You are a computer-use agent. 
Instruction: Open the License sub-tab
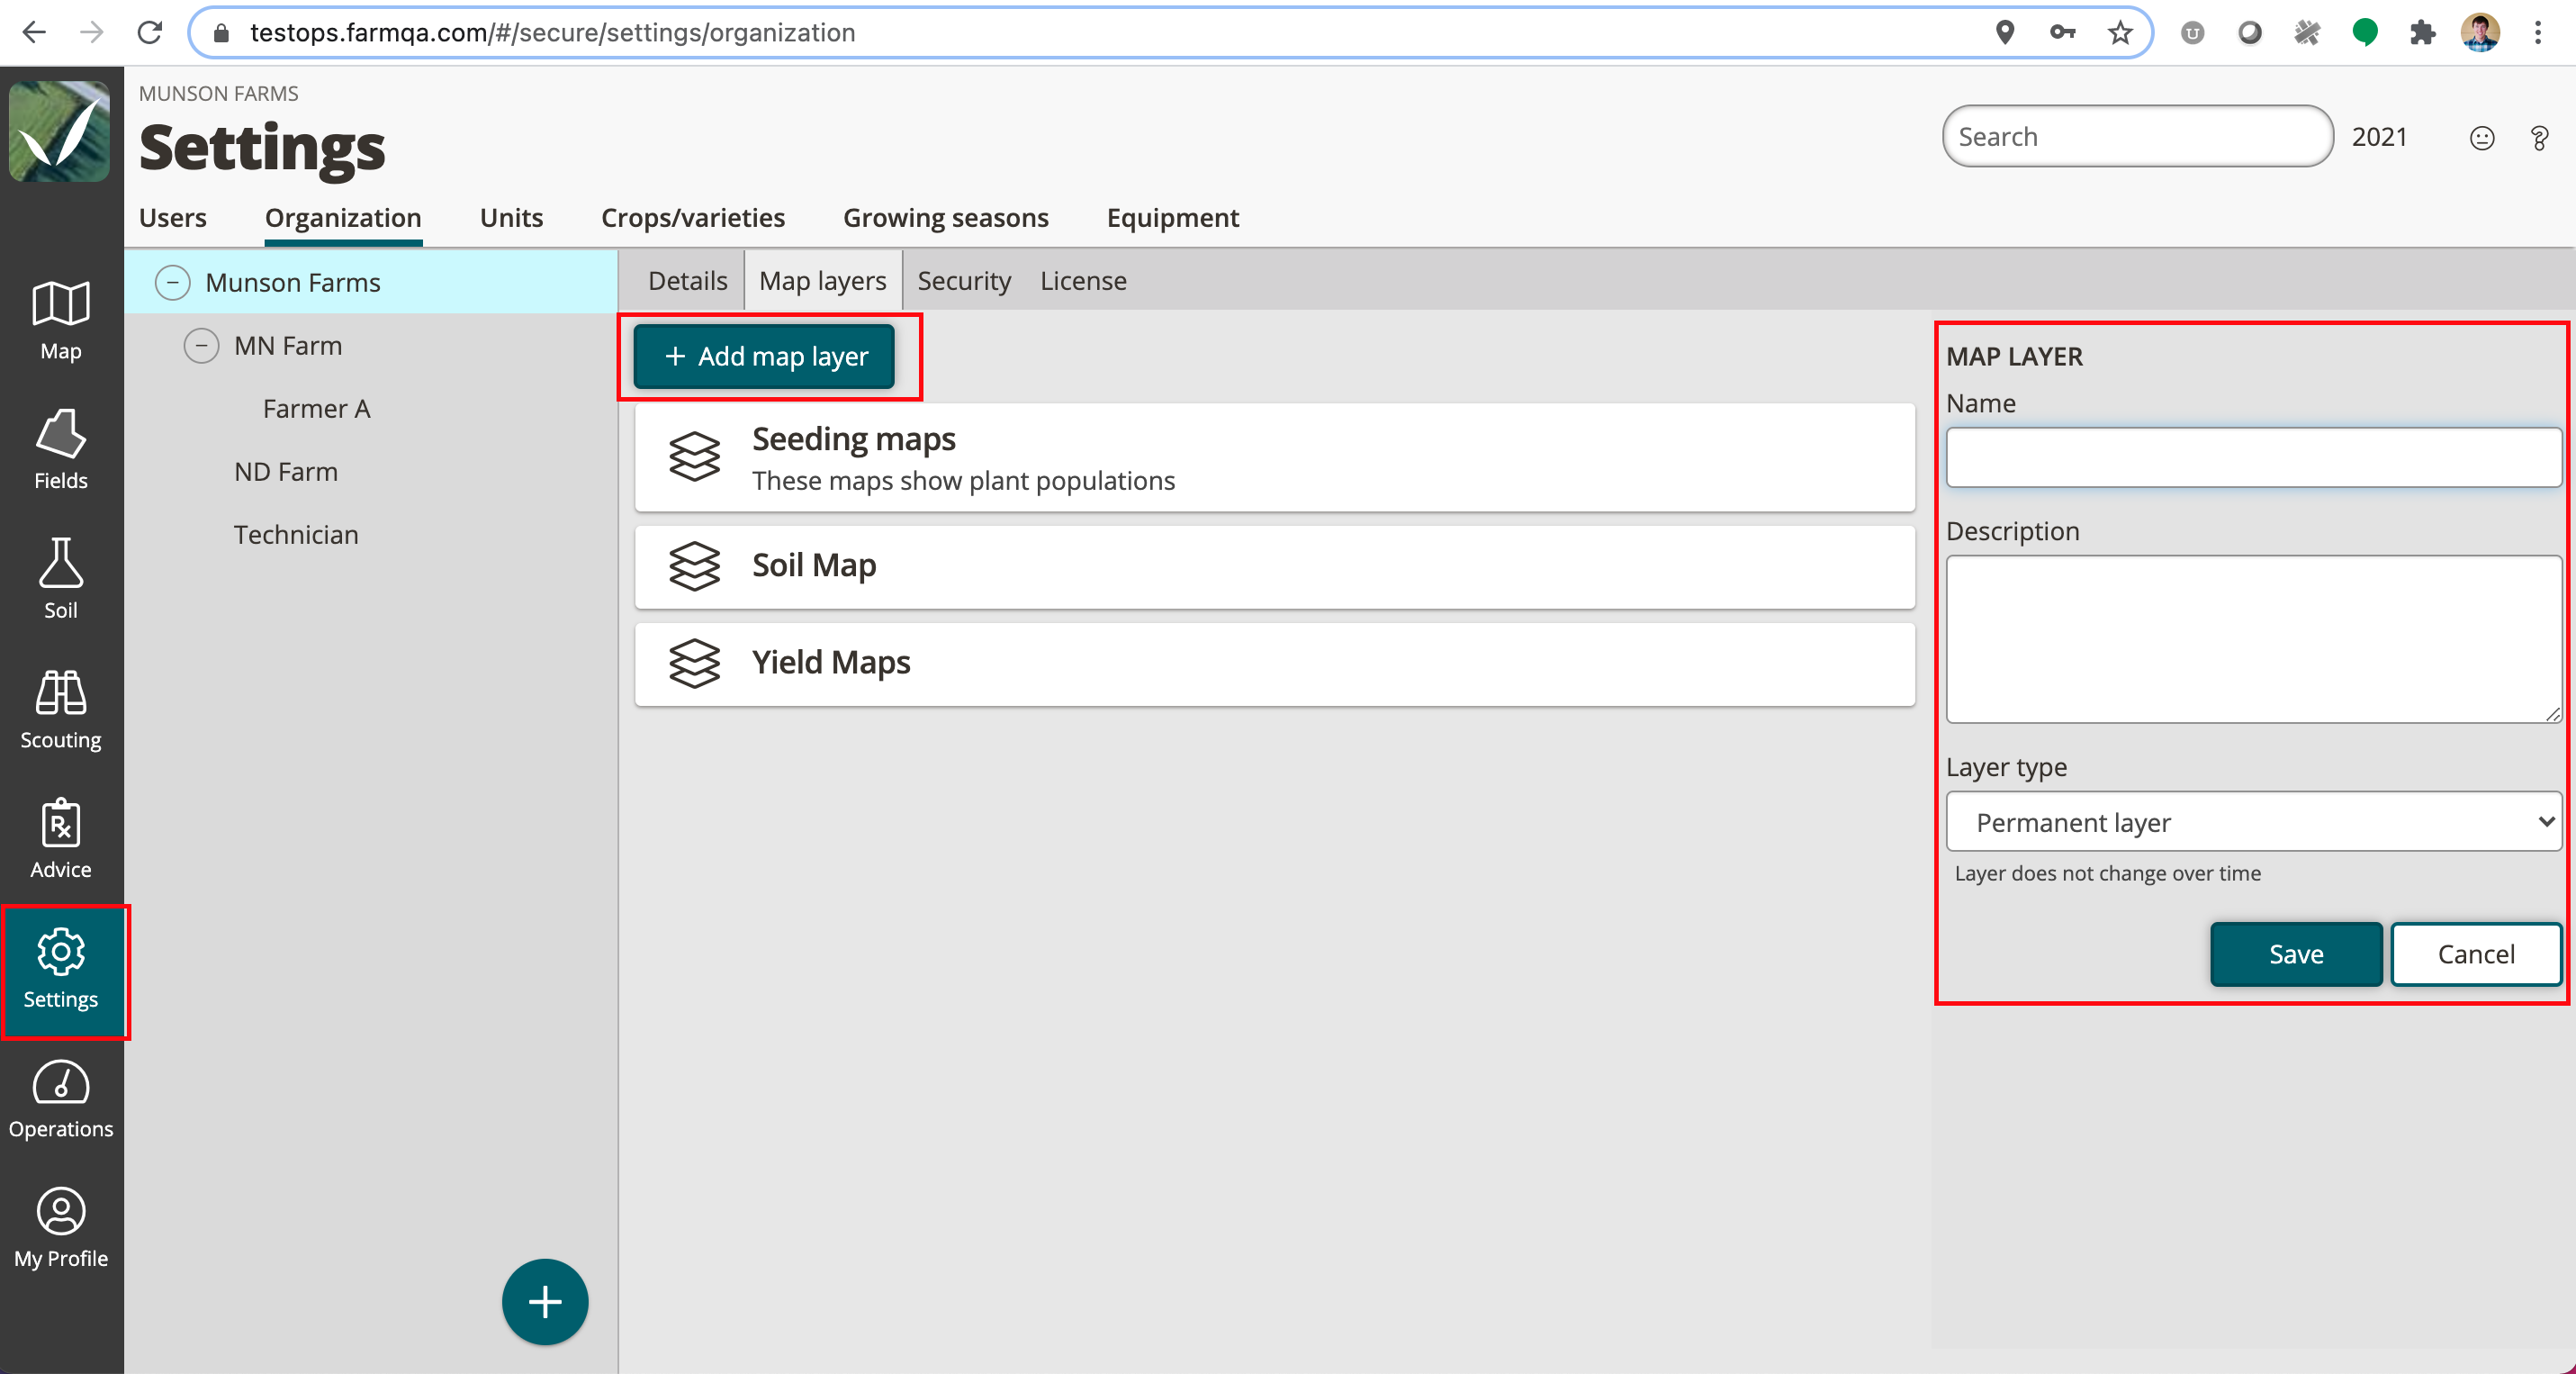tap(1083, 281)
